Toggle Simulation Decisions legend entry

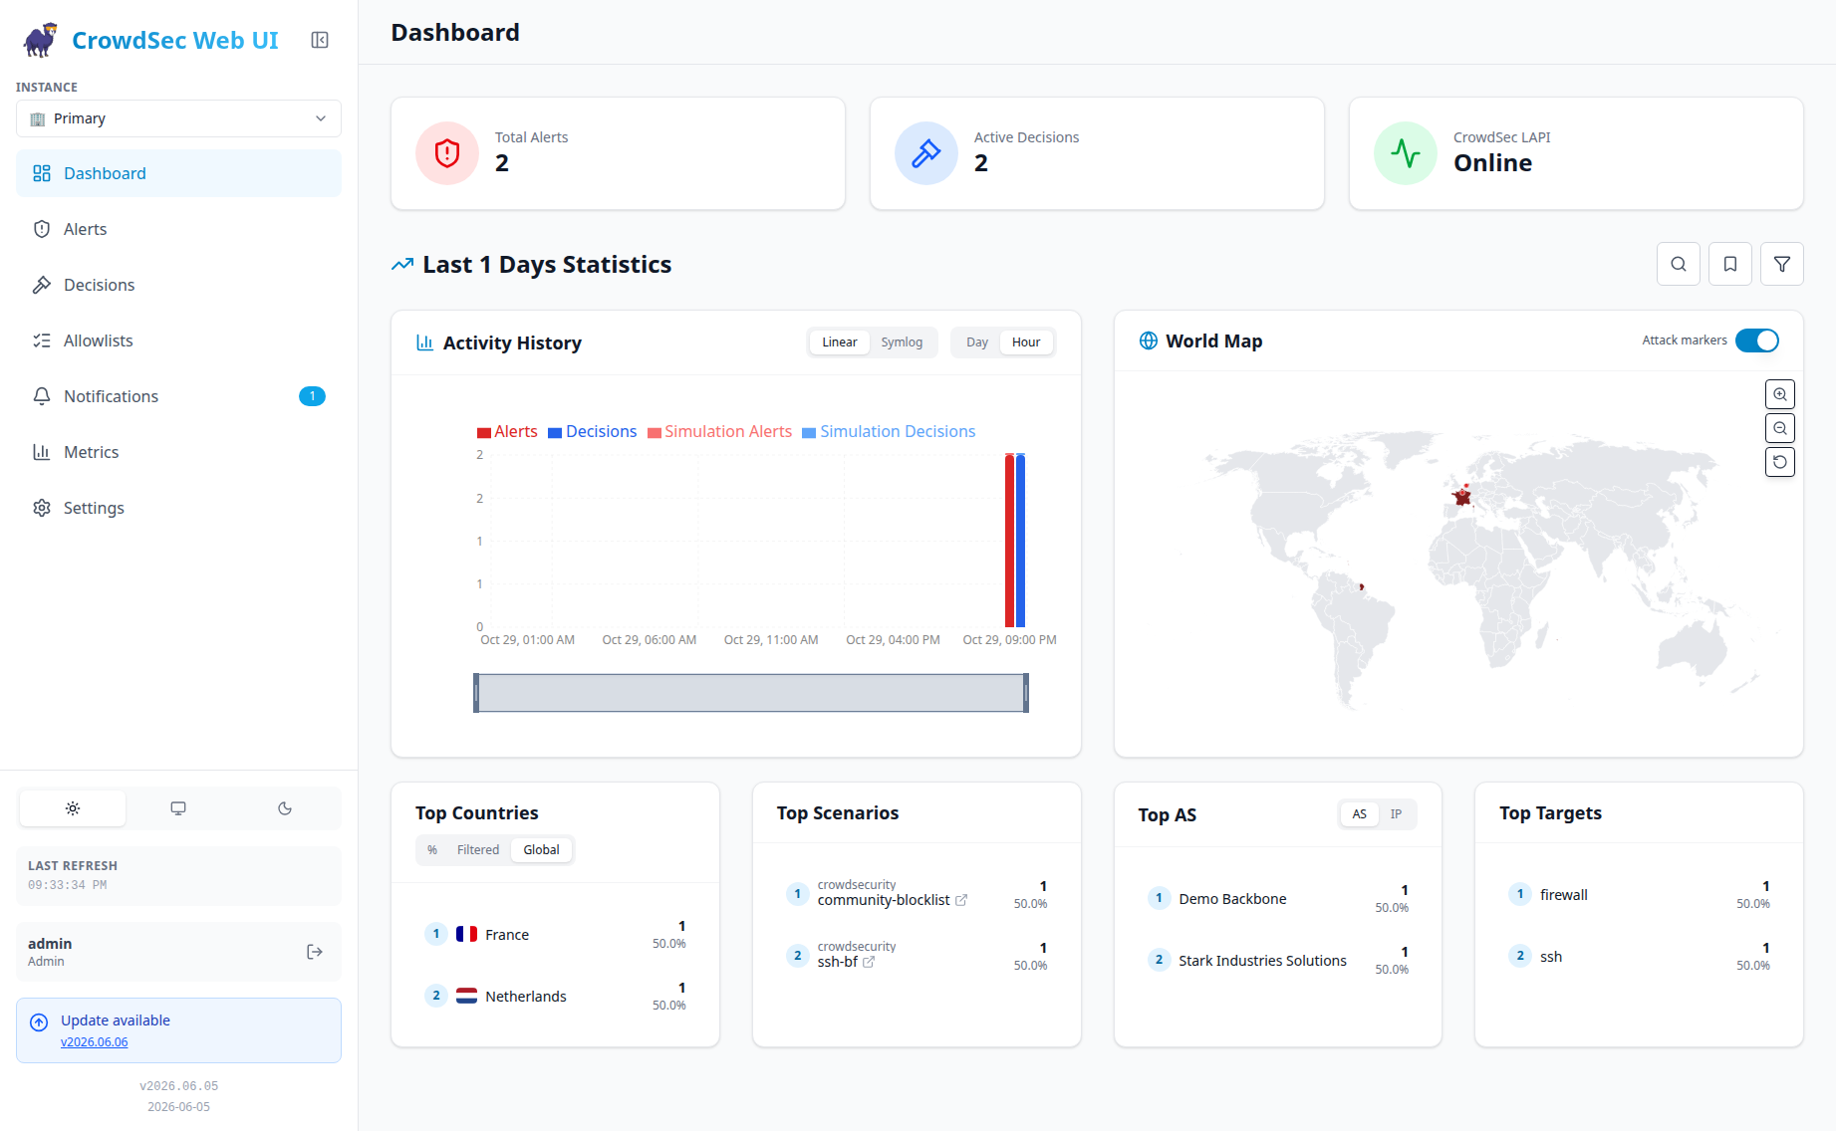889,431
